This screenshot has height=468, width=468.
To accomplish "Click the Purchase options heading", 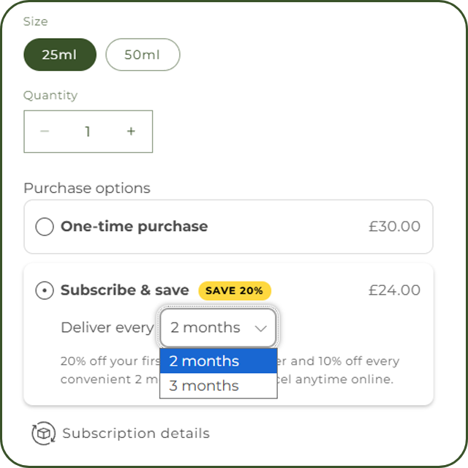I will (x=87, y=188).
